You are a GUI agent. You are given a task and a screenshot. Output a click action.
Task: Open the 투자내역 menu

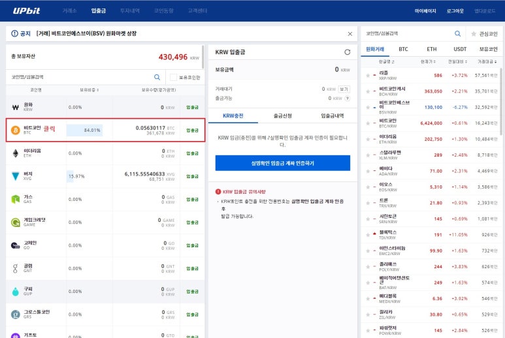click(x=130, y=11)
